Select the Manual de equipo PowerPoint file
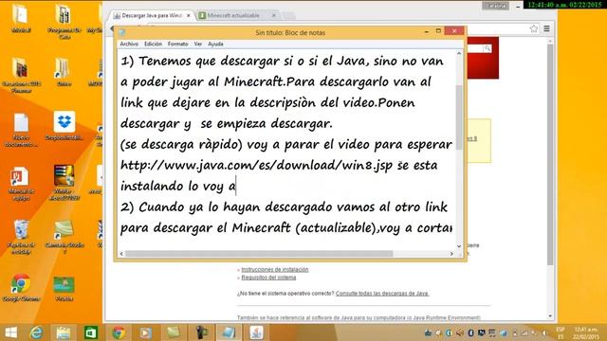 pyautogui.click(x=21, y=183)
